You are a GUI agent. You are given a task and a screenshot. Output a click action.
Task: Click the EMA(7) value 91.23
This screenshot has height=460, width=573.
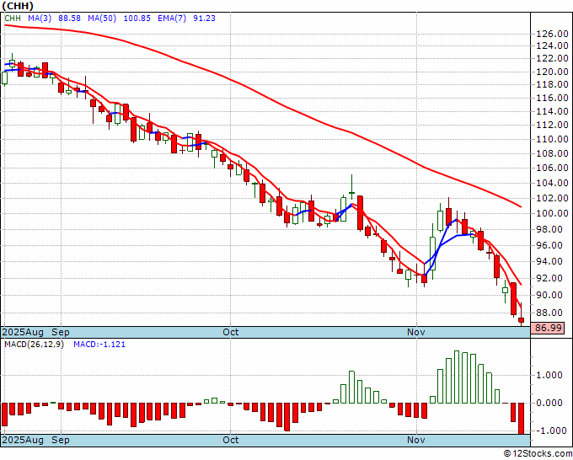tap(204, 19)
